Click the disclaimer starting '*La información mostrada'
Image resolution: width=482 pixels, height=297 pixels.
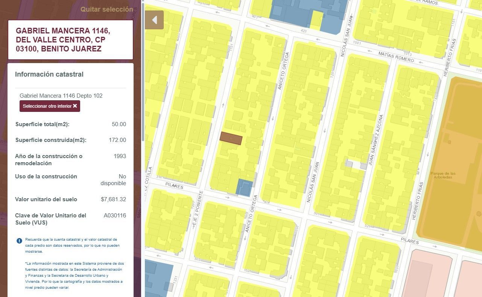click(x=75, y=276)
